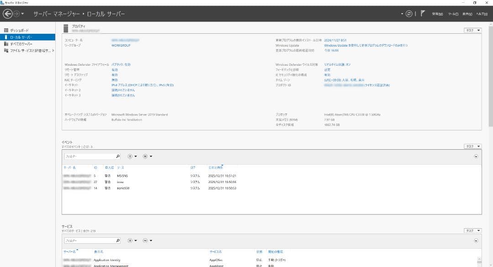Open the タスク dropdown in the サービス panel
Viewport: 493px width, 267px height.
pyautogui.click(x=473, y=230)
